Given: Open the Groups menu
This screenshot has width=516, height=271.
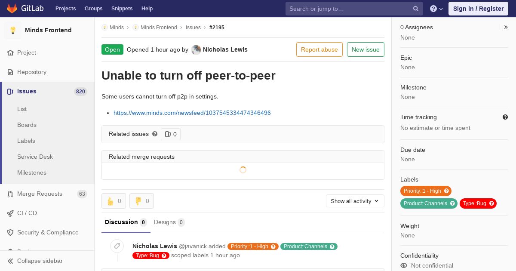Looking at the screenshot, I should (94, 9).
